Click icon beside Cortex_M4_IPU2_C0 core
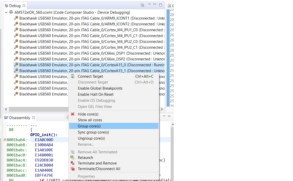 16,42
